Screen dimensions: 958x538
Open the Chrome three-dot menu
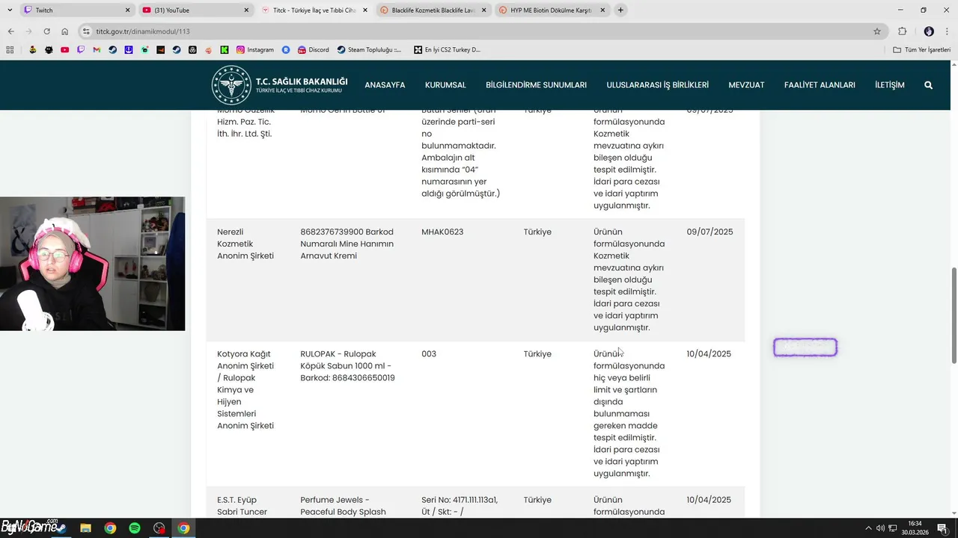click(948, 31)
